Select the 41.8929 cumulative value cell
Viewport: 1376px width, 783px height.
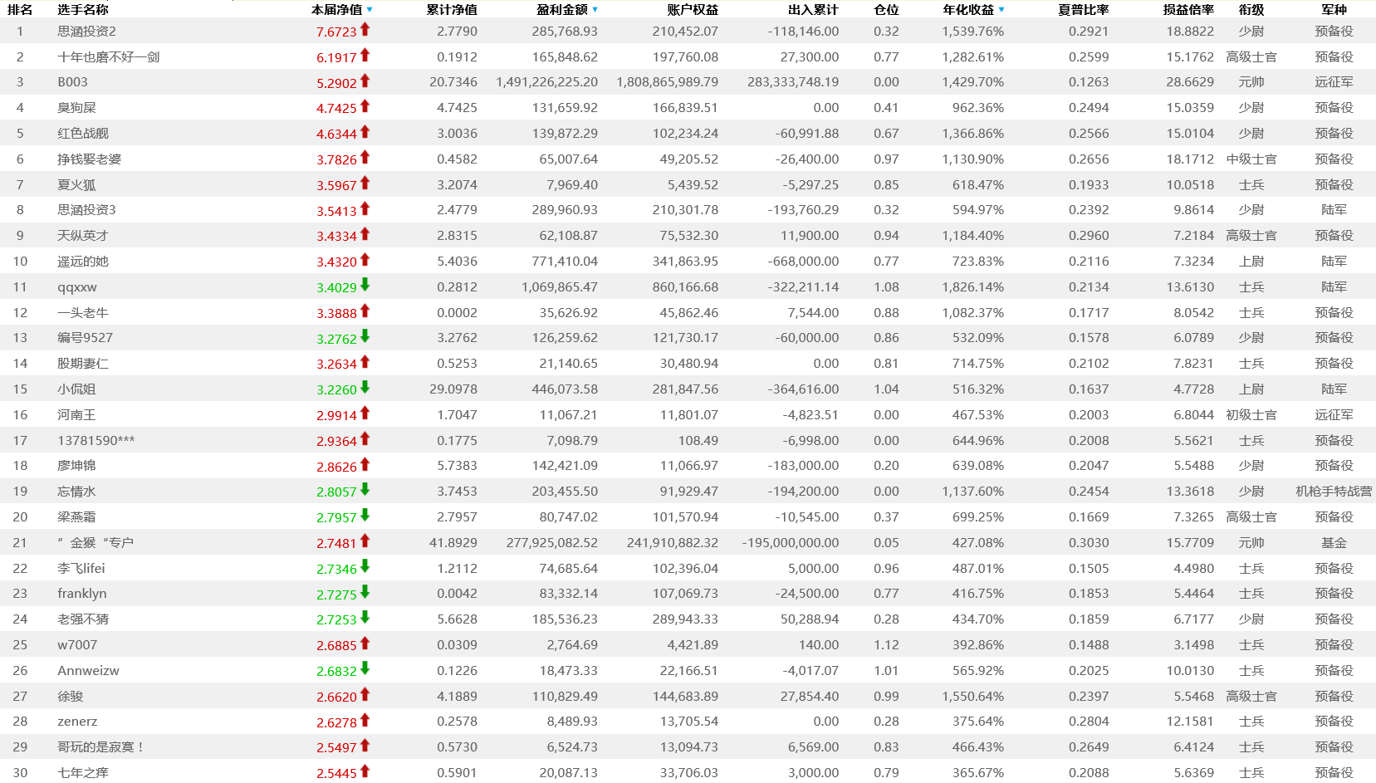(453, 543)
